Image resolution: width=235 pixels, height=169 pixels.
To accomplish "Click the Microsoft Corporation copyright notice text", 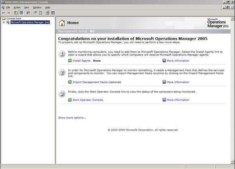I will click(x=143, y=130).
